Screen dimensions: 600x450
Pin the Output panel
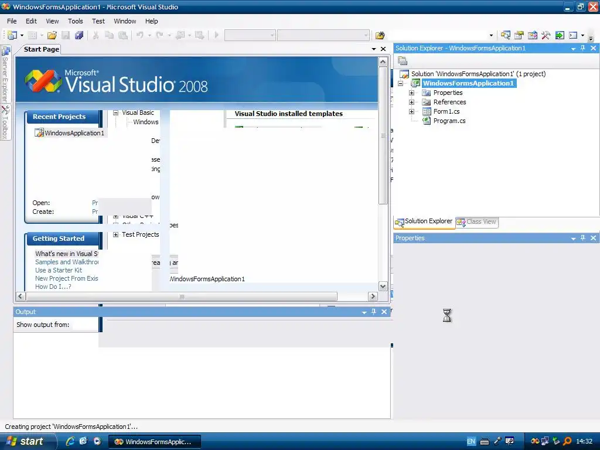[374, 312]
